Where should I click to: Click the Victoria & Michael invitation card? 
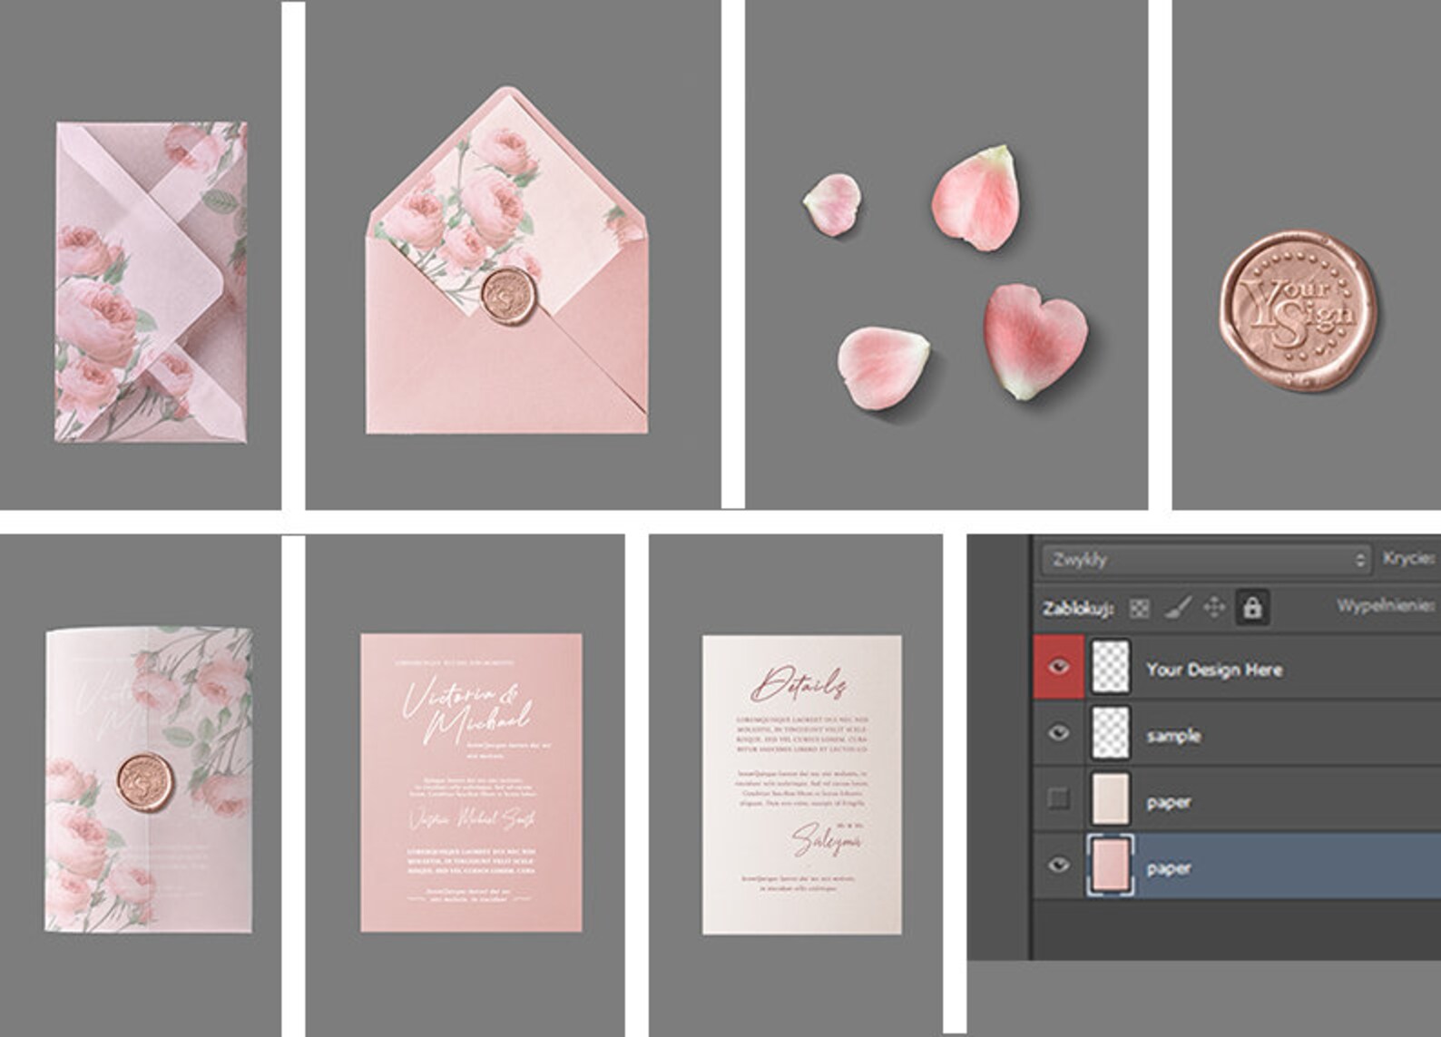click(x=471, y=783)
